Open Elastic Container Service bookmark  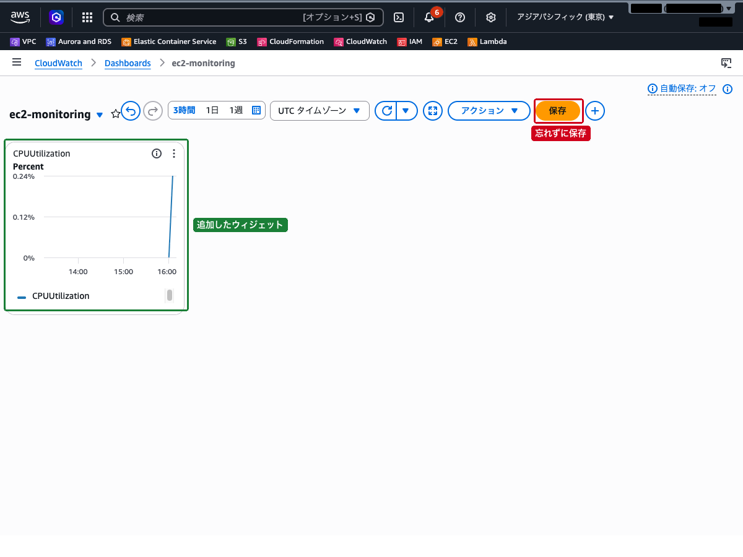tap(169, 42)
